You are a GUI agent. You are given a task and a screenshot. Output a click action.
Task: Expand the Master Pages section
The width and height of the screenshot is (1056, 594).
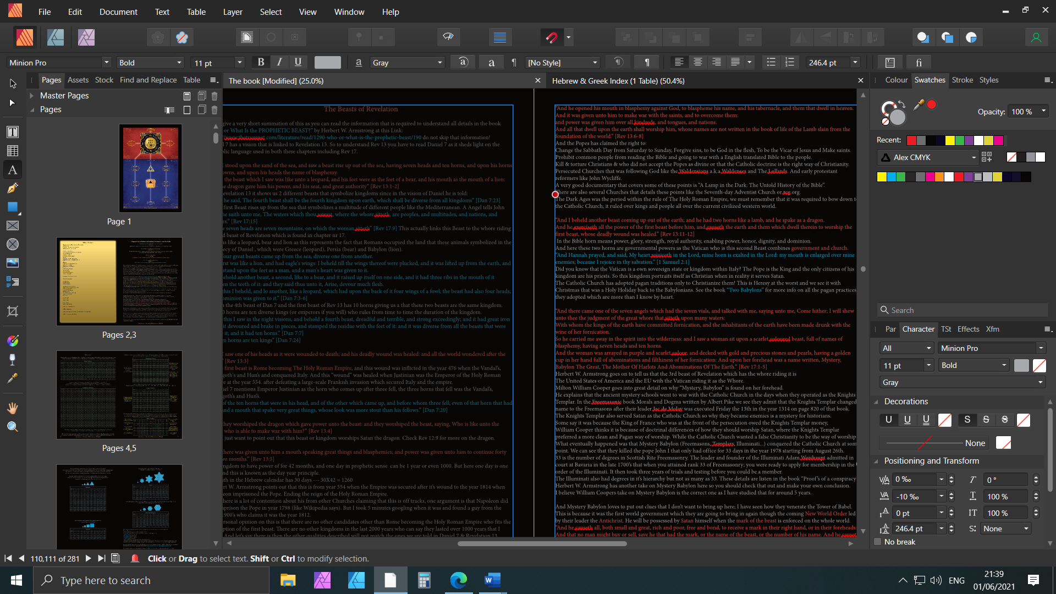[32, 96]
